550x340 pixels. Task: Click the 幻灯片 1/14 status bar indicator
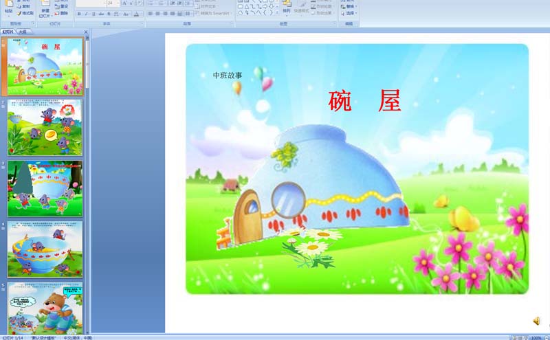[x=12, y=337]
